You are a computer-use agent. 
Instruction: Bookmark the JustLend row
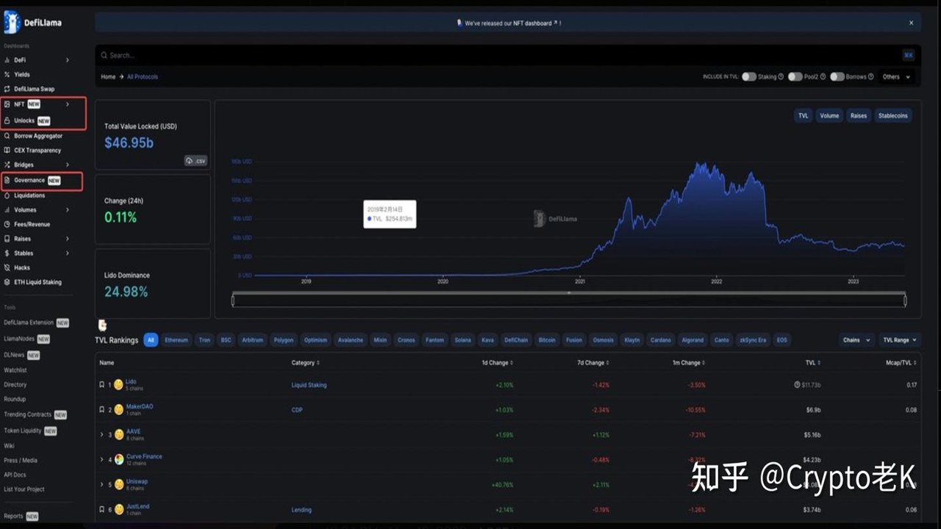102,509
